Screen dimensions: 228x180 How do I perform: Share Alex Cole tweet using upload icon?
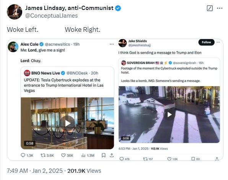(x=112, y=155)
